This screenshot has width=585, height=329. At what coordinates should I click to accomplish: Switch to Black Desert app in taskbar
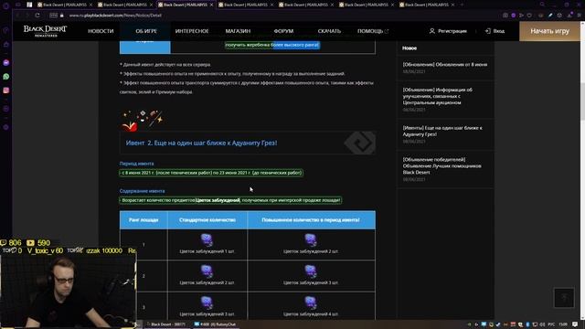tap(165, 324)
